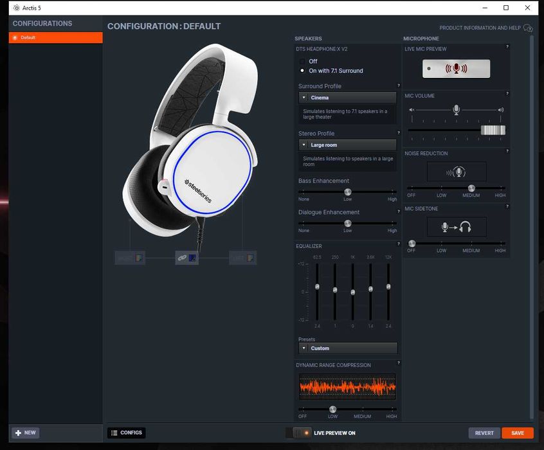The image size is (544, 450).
Task: Click the orange SAVE button
Action: pyautogui.click(x=517, y=433)
